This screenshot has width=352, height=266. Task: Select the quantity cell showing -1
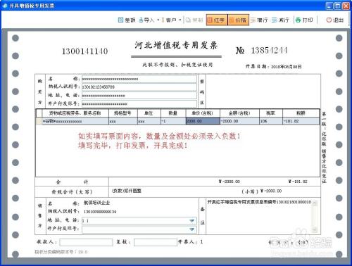click(x=173, y=121)
